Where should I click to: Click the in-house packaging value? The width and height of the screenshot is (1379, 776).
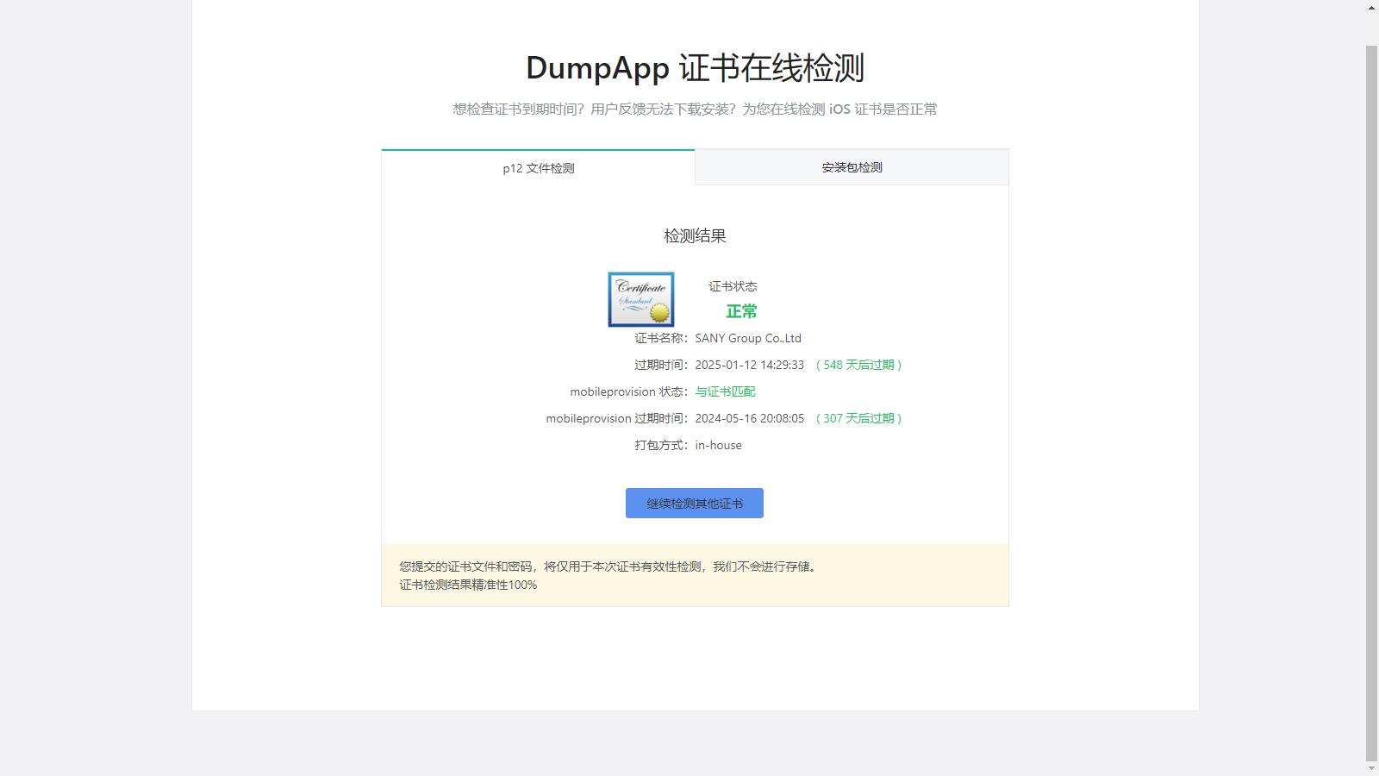tap(718, 445)
